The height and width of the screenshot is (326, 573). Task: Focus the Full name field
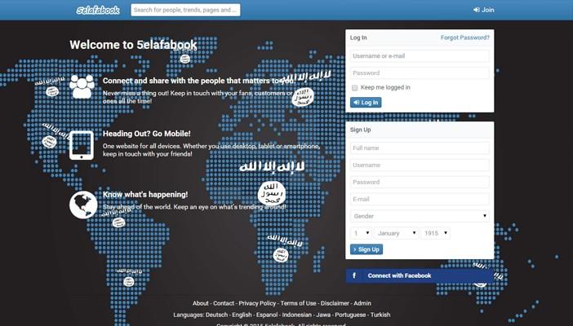420,148
